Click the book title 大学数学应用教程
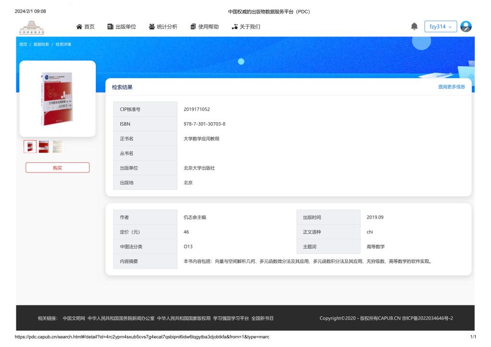Image resolution: width=491 pixels, height=347 pixels. coord(201,139)
